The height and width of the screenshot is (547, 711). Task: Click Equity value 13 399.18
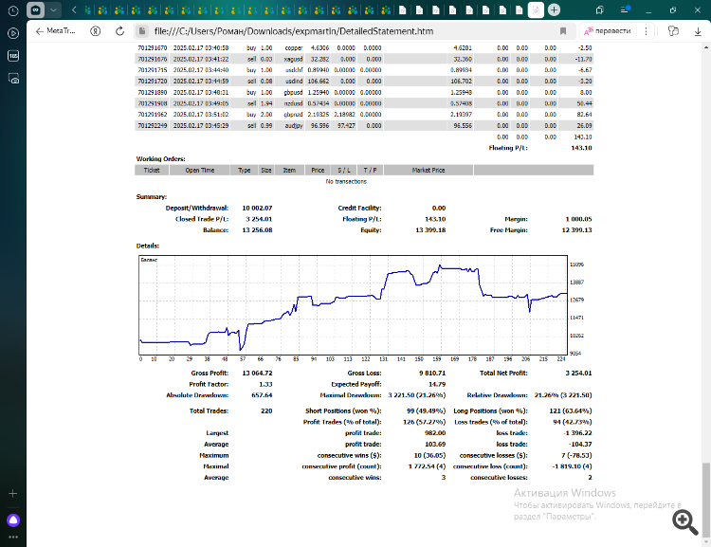[430, 230]
